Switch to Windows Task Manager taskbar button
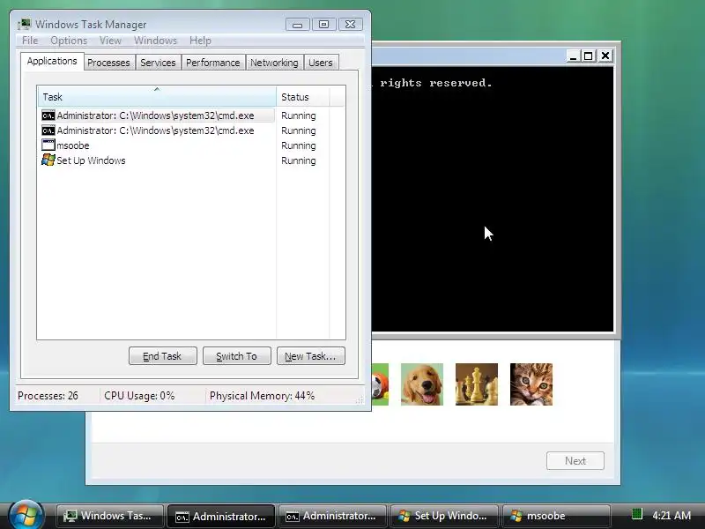 tap(110, 516)
